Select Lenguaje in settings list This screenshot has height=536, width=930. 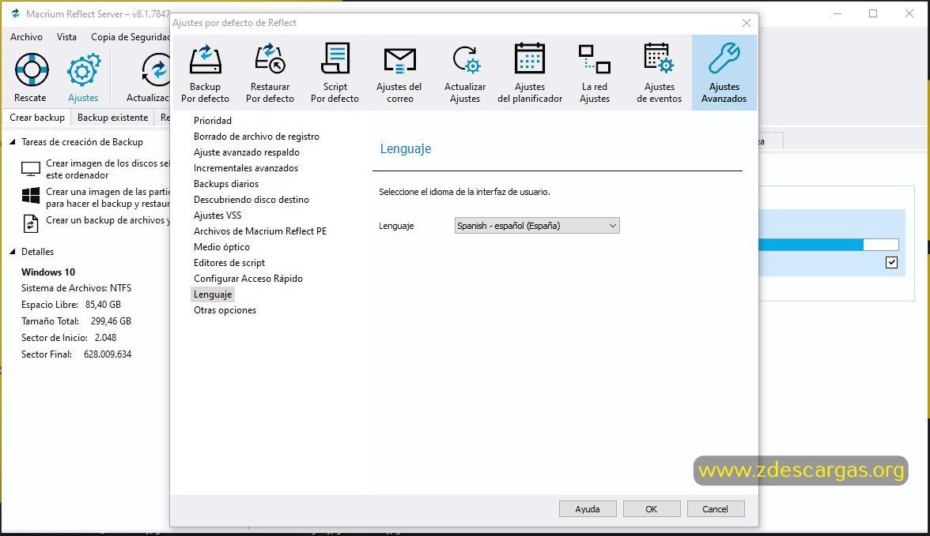click(212, 294)
